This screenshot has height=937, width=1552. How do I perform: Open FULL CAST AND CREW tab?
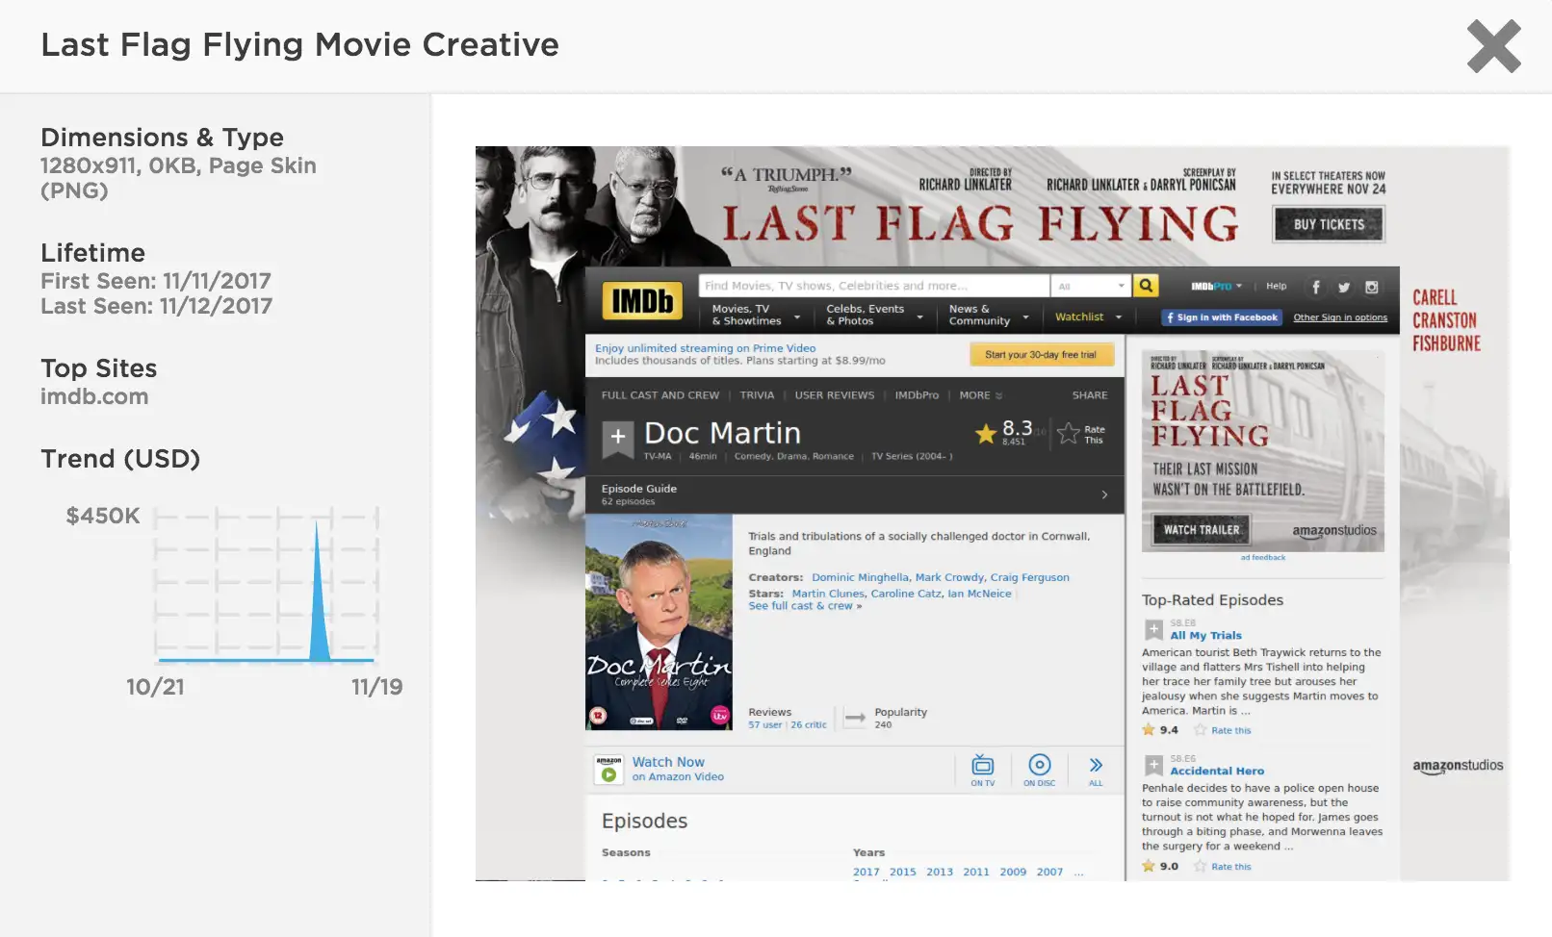click(660, 395)
